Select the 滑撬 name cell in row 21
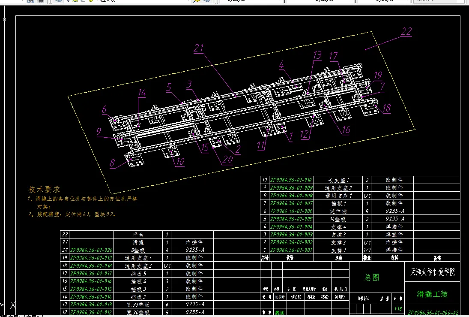Screen dimensions: 469x317 tap(138, 242)
